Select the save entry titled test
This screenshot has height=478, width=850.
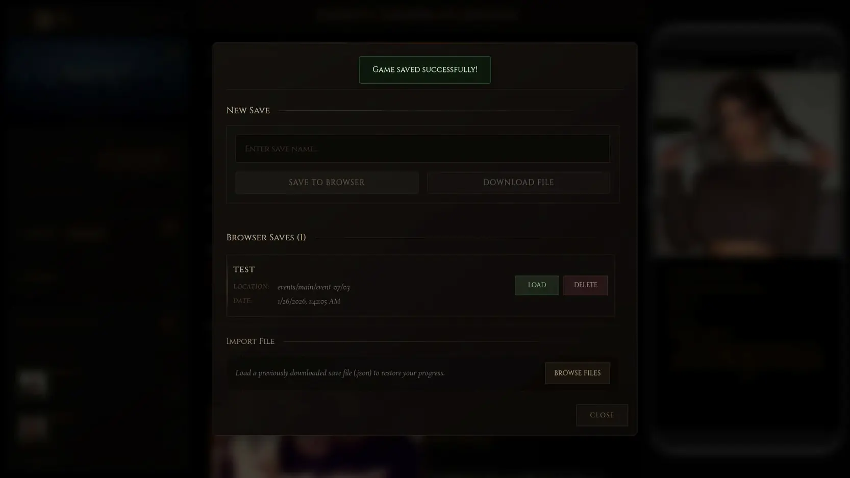[x=244, y=269]
